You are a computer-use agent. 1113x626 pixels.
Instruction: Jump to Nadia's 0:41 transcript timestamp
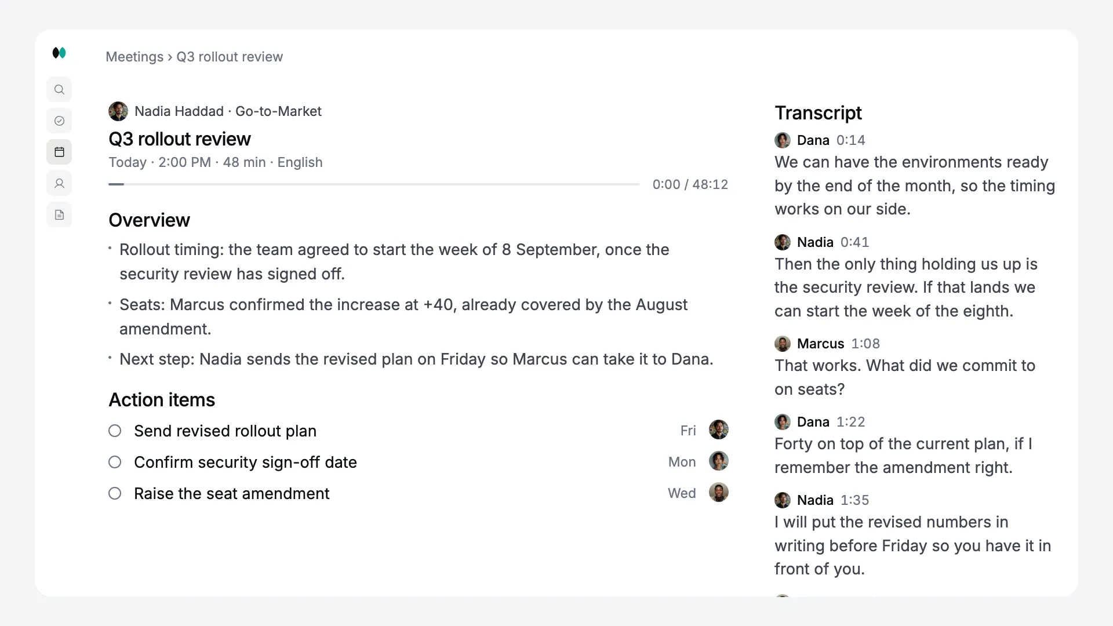(x=854, y=242)
